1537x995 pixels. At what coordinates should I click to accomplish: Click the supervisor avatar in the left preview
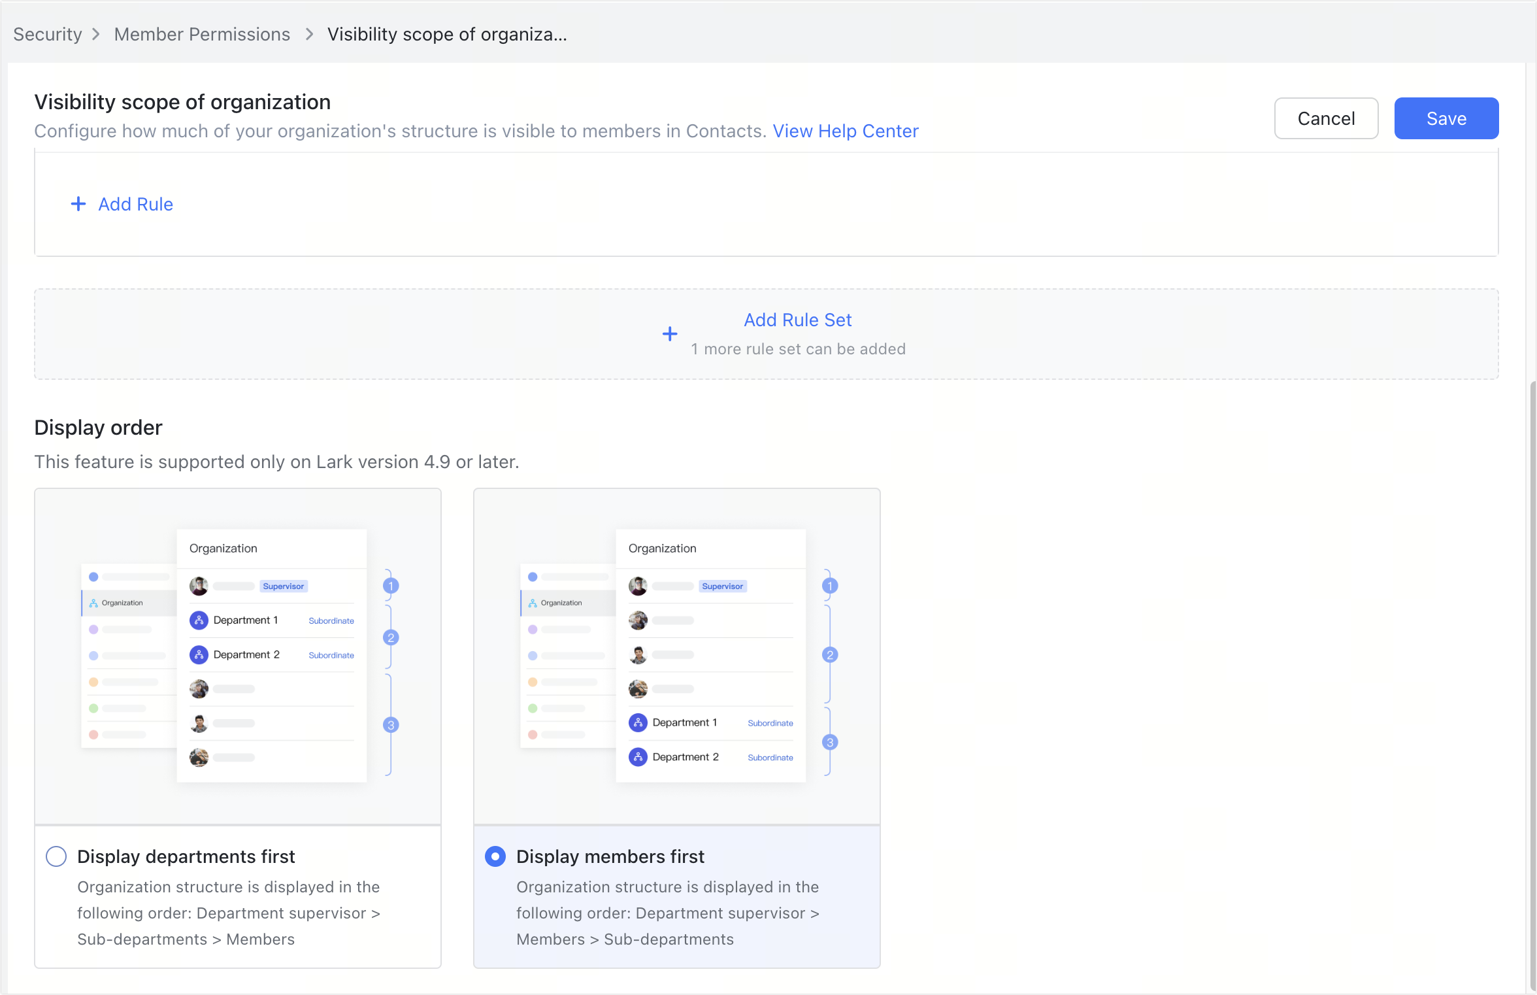click(199, 586)
